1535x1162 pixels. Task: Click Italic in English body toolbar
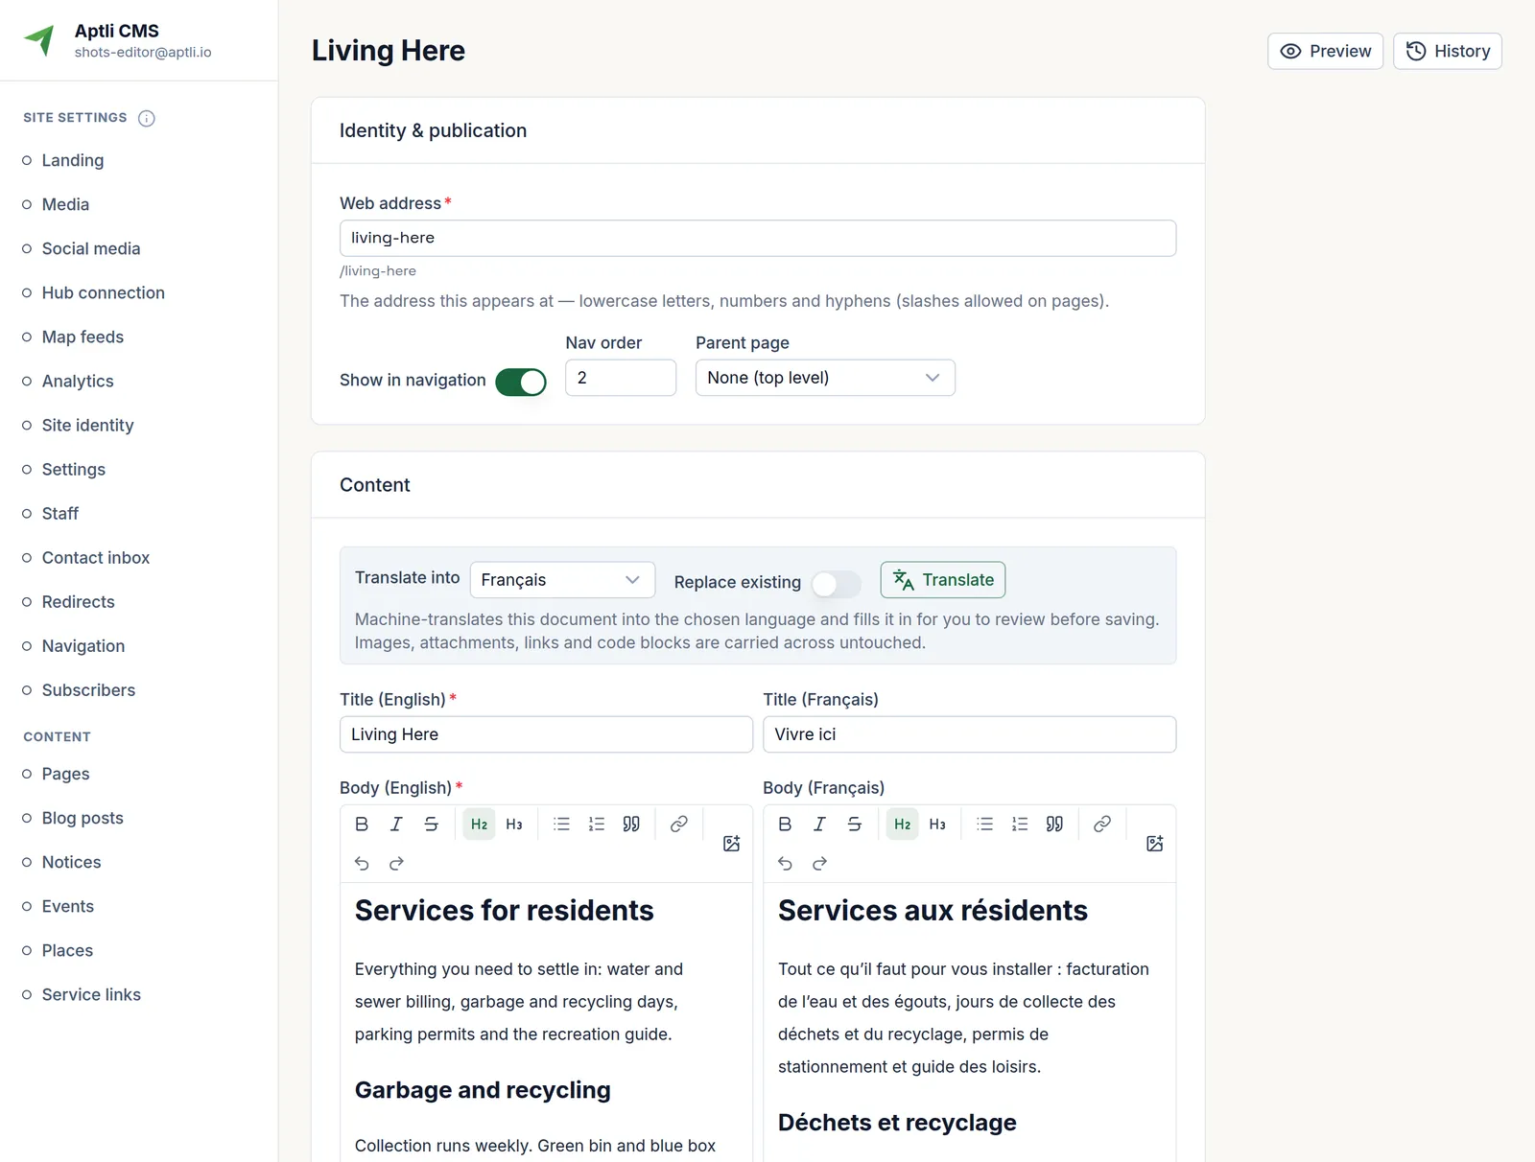(x=396, y=825)
